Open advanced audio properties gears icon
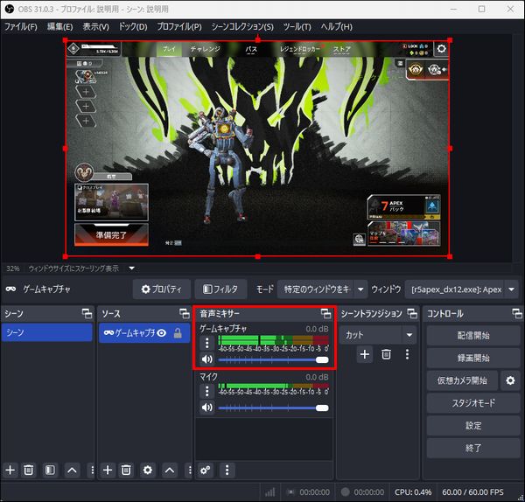The height and width of the screenshot is (502, 525). tap(206, 471)
